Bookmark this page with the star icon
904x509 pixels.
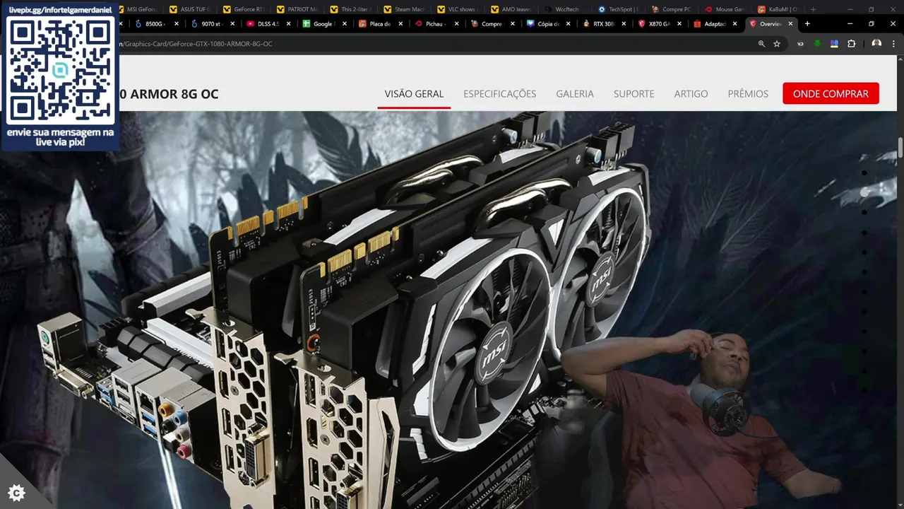coord(777,44)
